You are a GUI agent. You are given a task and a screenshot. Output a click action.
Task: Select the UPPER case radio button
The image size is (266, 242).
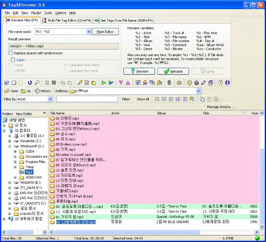pyautogui.click(x=12, y=71)
